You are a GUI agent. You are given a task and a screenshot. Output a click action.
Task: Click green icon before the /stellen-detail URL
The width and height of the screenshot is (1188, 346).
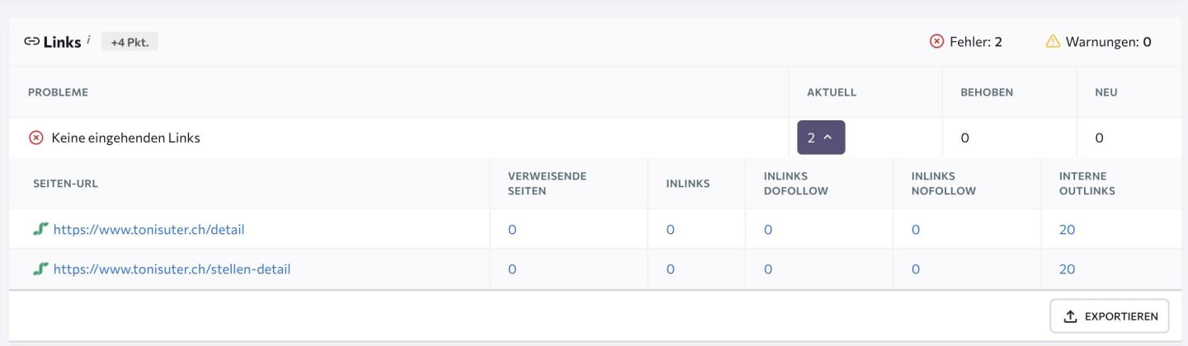[40, 269]
